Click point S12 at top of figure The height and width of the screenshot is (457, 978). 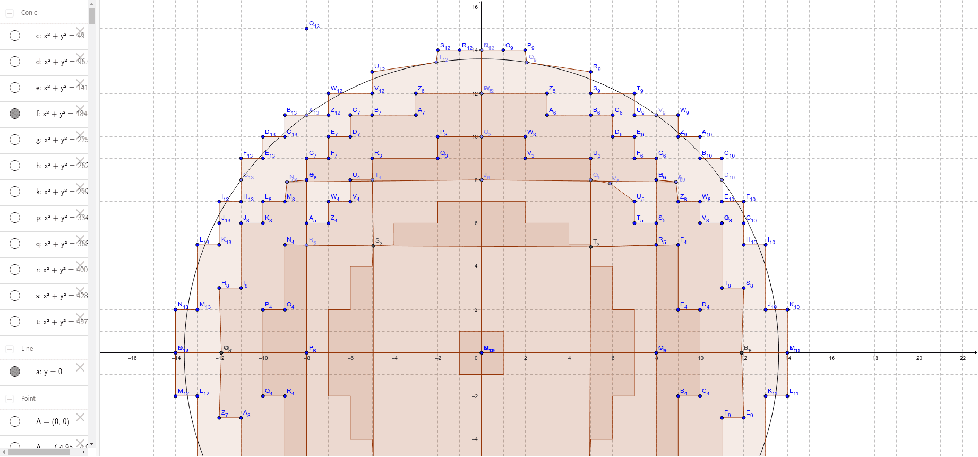click(437, 50)
